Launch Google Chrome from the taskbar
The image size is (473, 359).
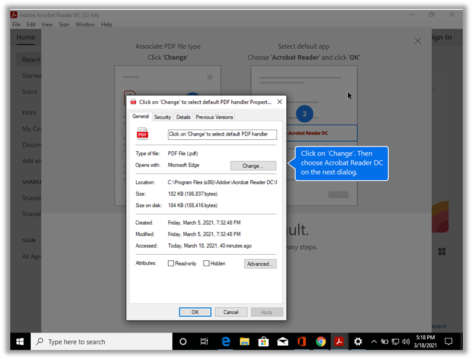[321, 342]
